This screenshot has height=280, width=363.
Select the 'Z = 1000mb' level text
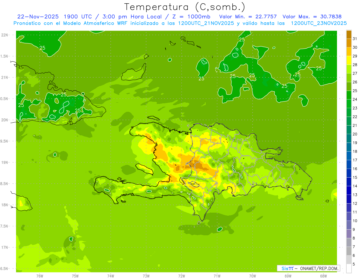click(192, 17)
